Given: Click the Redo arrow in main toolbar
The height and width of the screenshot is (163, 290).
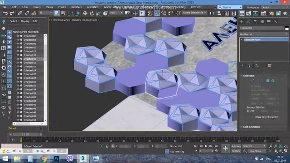Looking at the screenshot, I should [12, 13].
